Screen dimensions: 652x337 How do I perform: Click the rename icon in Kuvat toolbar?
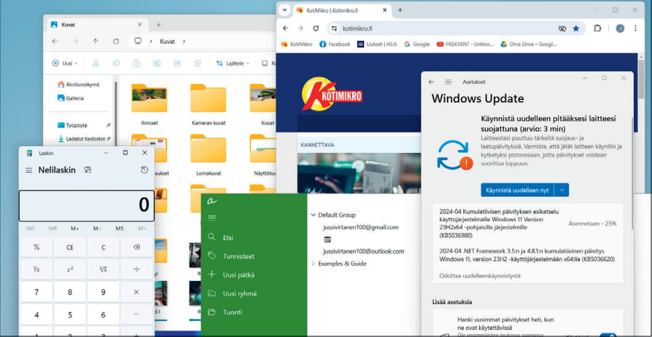(x=157, y=63)
